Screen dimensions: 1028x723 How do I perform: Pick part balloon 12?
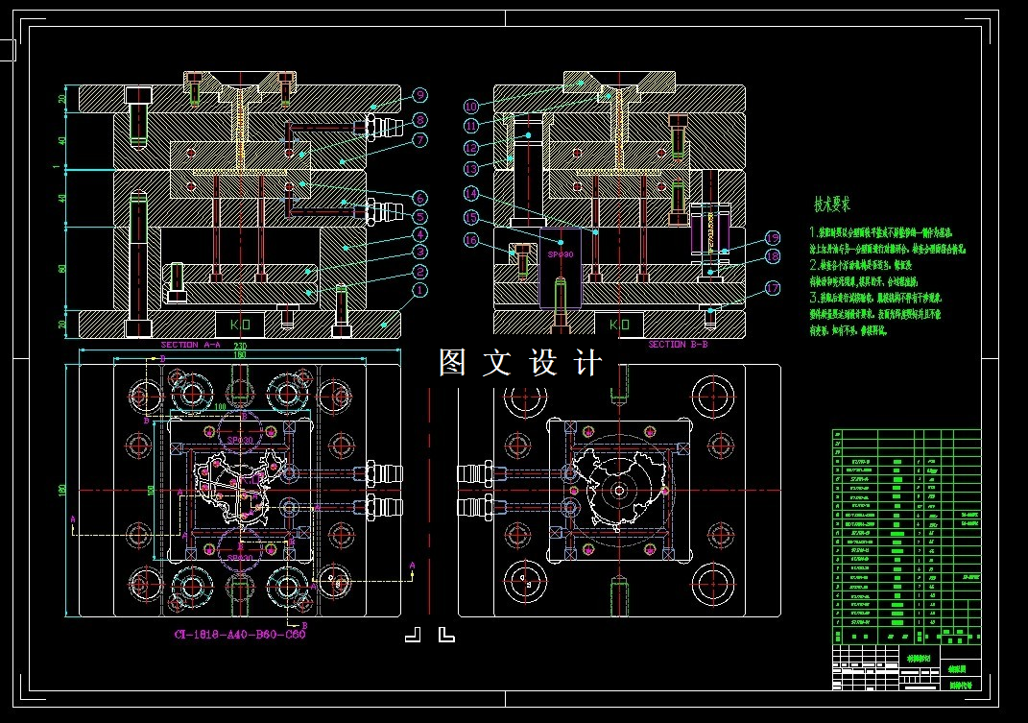tap(471, 148)
